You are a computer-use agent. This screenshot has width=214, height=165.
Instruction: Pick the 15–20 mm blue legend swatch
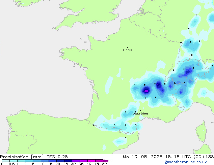(x=53, y=161)
